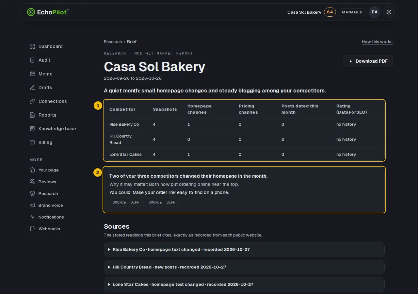
Task: Open Knowledge base via its book icon
Action: click(32, 129)
